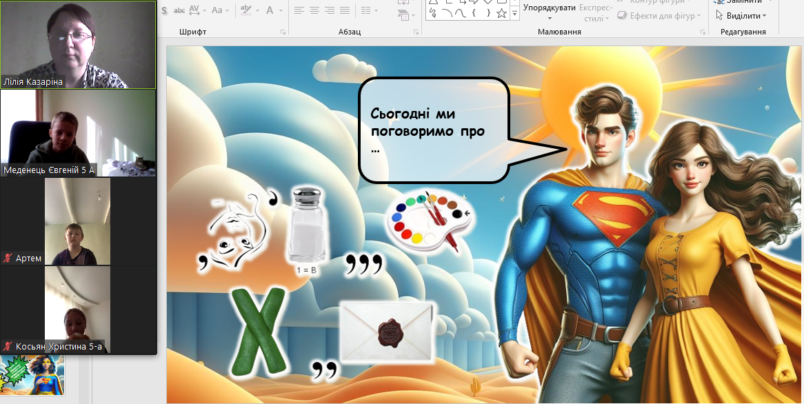Viewport: 804px width, 404px height.
Task: Click the text highlight color pen icon
Action: pyautogui.click(x=246, y=10)
